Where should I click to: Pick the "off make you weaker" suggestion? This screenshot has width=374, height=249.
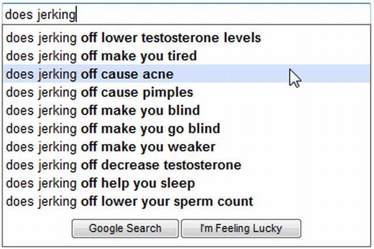110,147
